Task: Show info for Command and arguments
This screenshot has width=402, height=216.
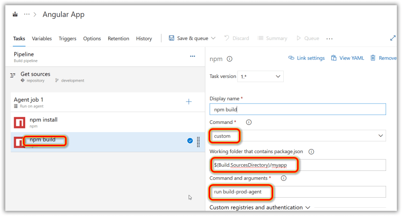Action: [284, 178]
